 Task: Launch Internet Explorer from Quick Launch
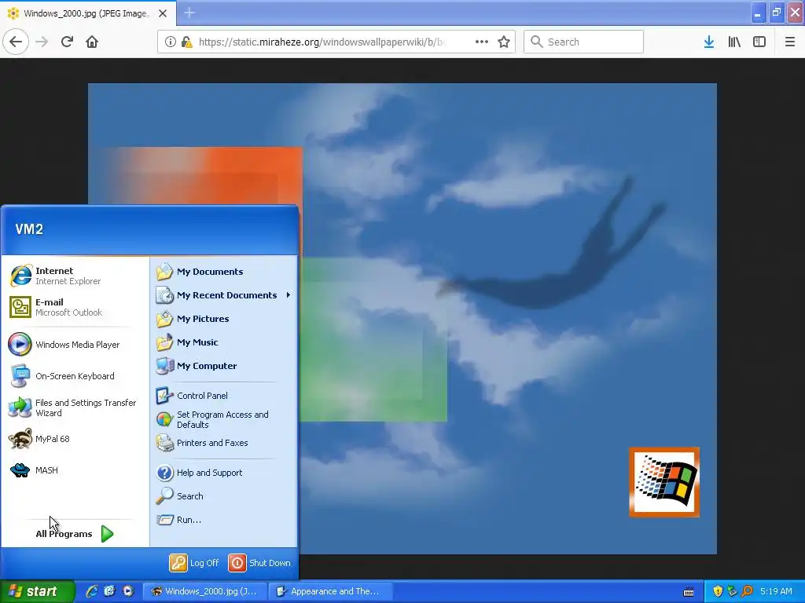(92, 591)
